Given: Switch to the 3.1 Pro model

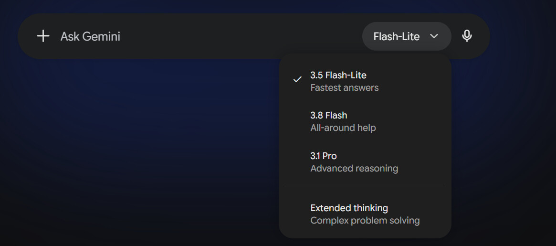Looking at the screenshot, I should pos(365,162).
